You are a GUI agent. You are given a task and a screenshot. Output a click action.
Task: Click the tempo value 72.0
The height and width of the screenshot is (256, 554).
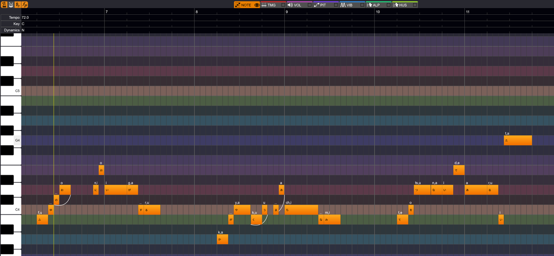tap(25, 17)
